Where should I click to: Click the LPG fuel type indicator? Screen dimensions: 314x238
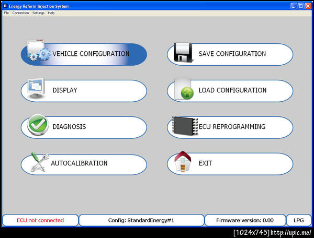(x=299, y=220)
